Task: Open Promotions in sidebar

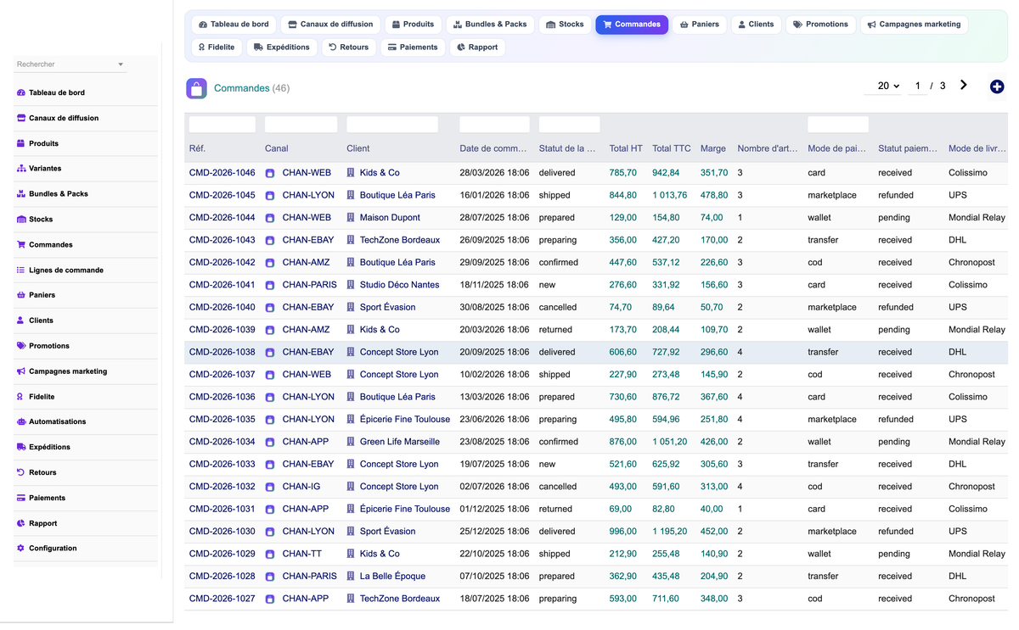Action: tap(49, 346)
